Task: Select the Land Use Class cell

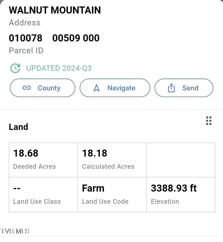Action: point(43,194)
